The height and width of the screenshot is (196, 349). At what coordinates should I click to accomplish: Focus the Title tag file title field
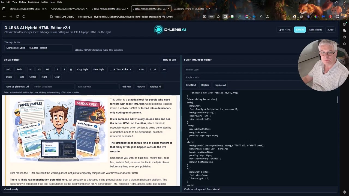38,48
